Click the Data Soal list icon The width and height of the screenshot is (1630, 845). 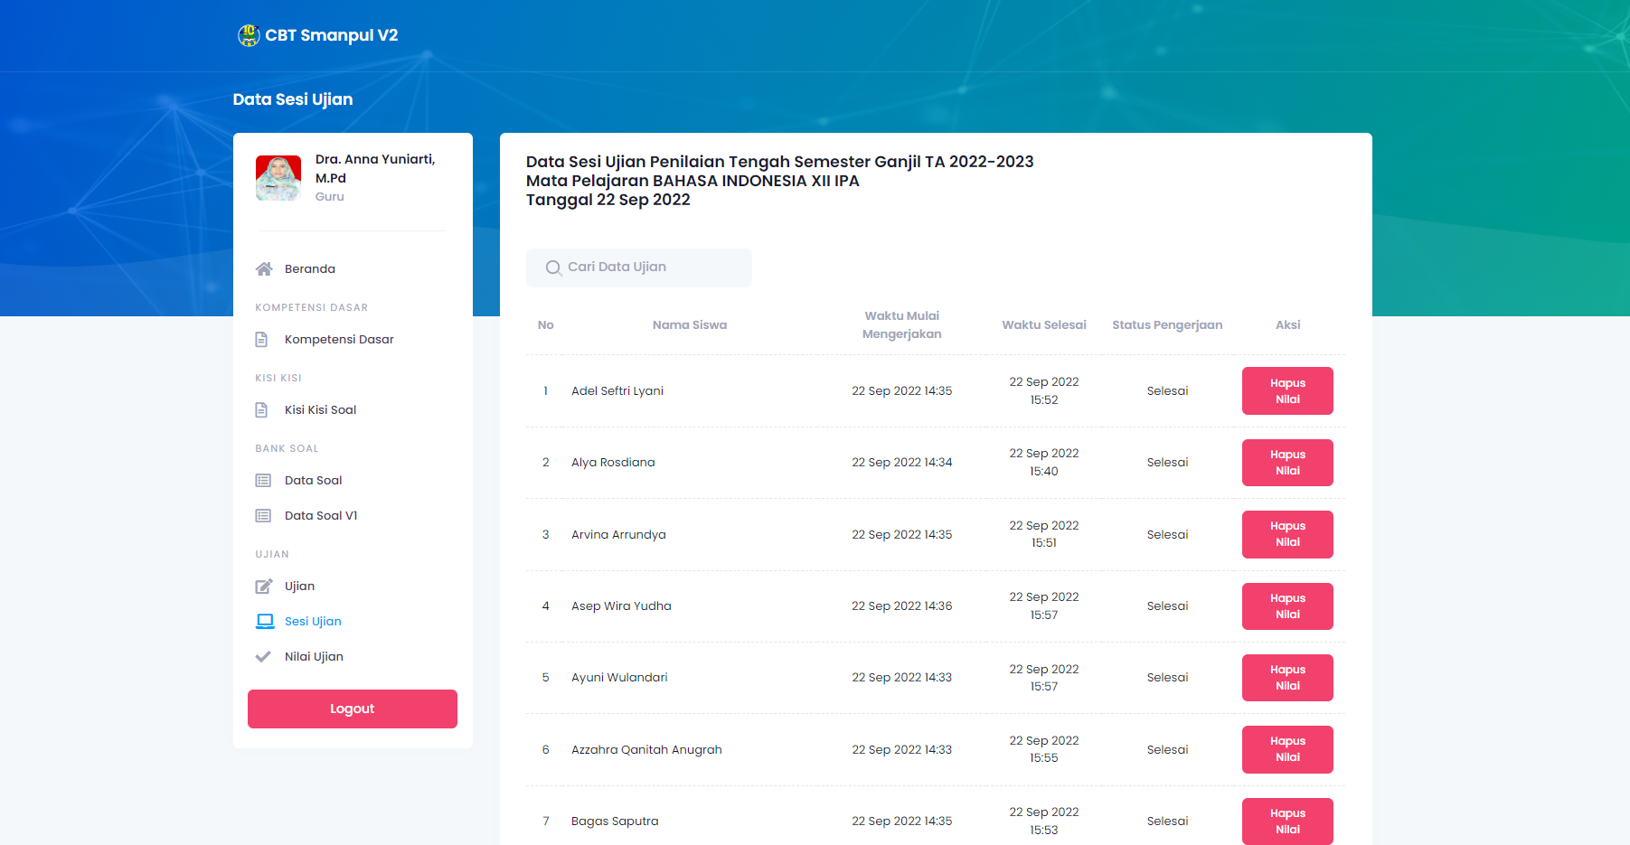point(263,481)
